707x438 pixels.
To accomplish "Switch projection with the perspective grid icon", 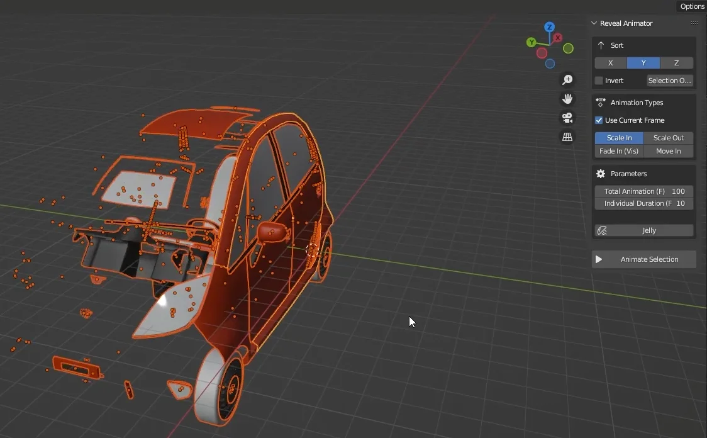I will [x=567, y=137].
